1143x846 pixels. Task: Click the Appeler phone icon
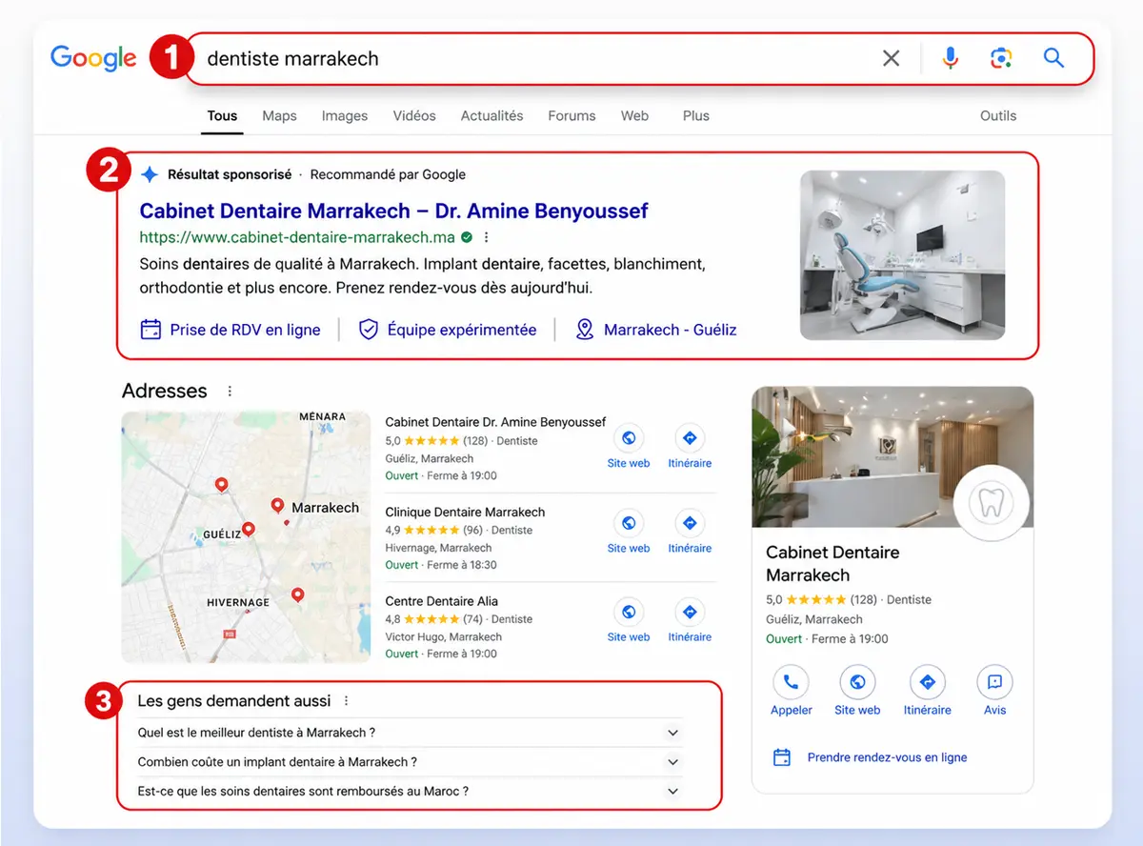(x=791, y=682)
